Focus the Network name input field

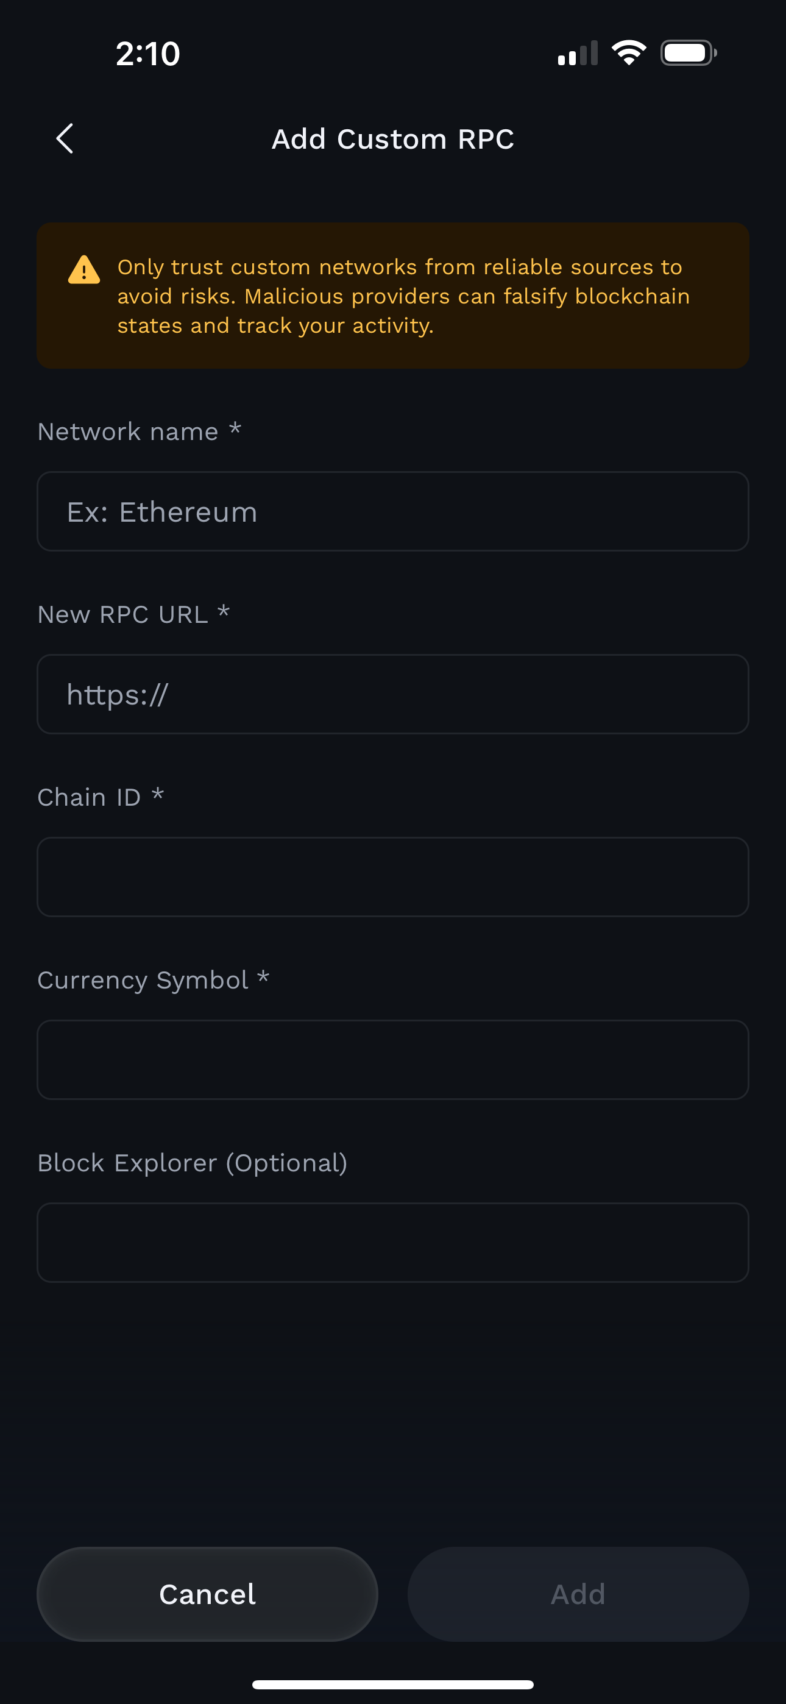[393, 511]
